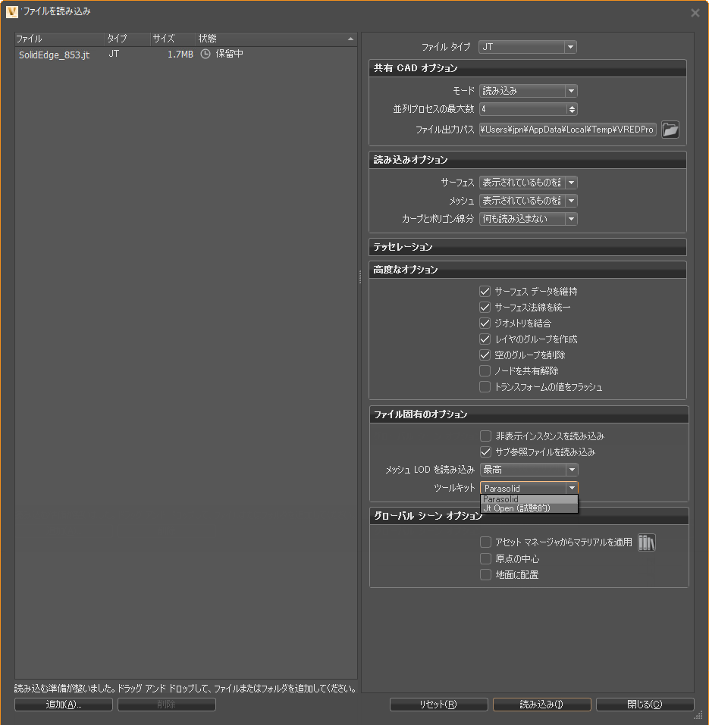The image size is (709, 725).
Task: Choose Jt Open (試験的) in toolkit list
Action: [x=529, y=508]
